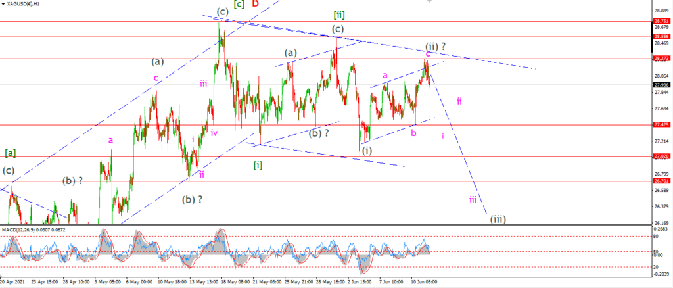The height and width of the screenshot is (288, 673).
Task: Click the XAGUSD H1 chart title
Action: 24,4
